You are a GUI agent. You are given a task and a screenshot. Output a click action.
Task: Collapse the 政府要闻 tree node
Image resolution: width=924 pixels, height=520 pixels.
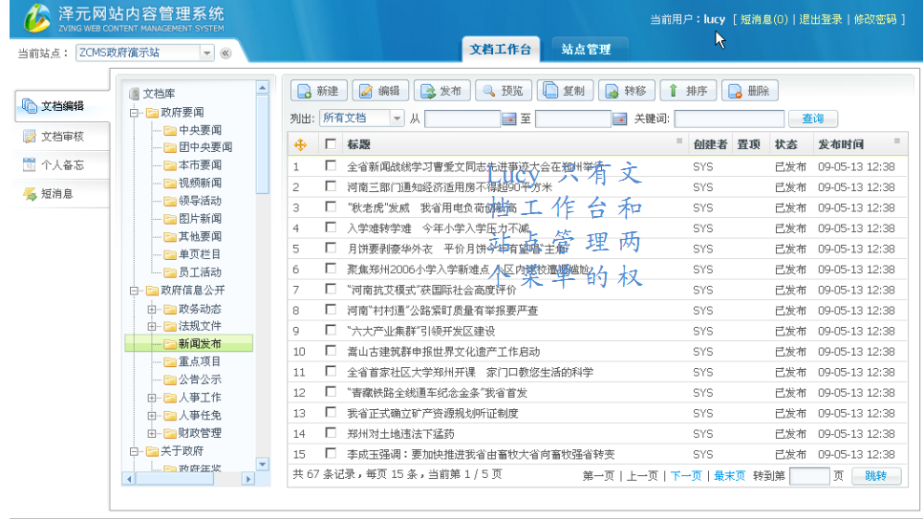click(134, 113)
